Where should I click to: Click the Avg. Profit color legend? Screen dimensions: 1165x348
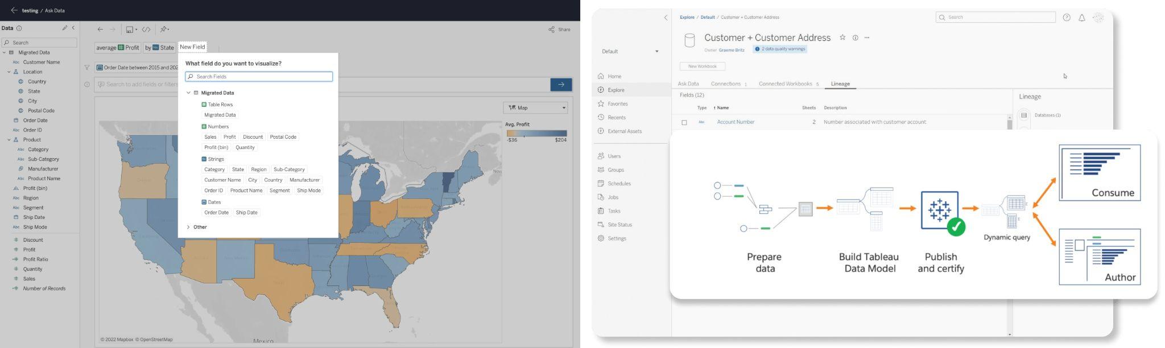point(536,134)
